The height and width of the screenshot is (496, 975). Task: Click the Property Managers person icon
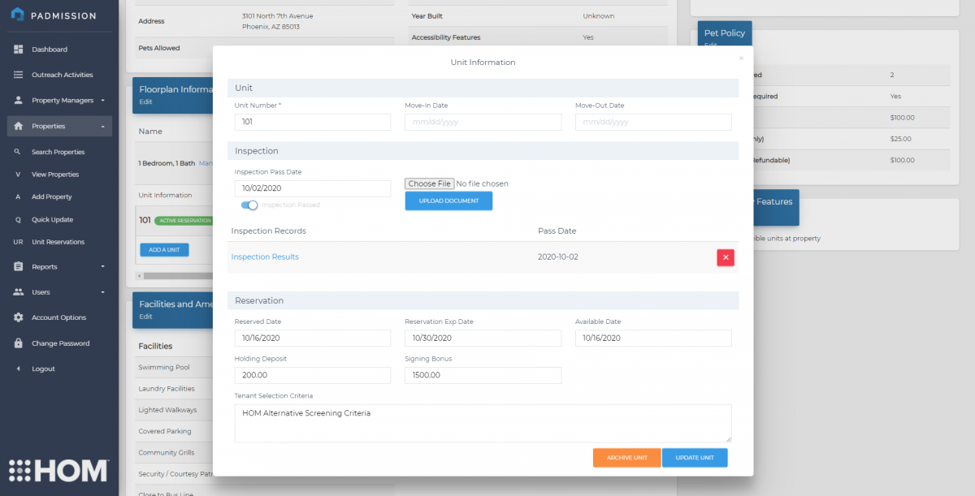18,101
